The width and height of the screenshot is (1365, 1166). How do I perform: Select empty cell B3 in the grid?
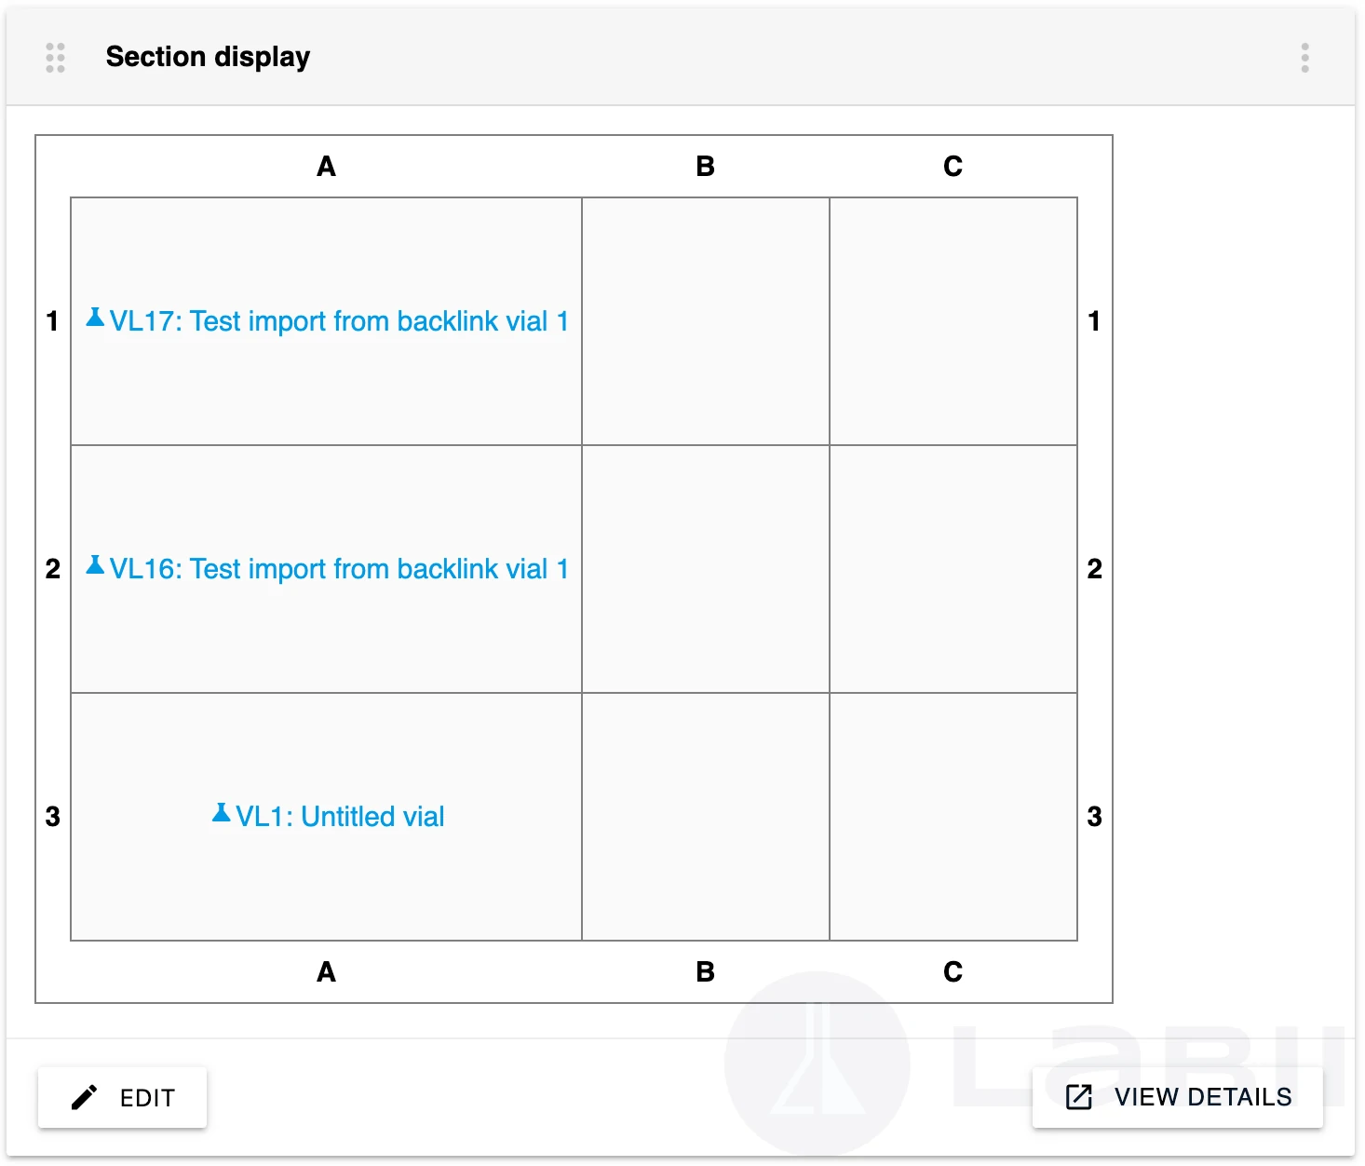706,817
